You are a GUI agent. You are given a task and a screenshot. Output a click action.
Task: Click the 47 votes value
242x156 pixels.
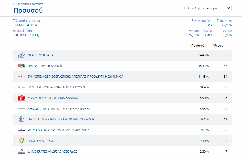(225, 66)
